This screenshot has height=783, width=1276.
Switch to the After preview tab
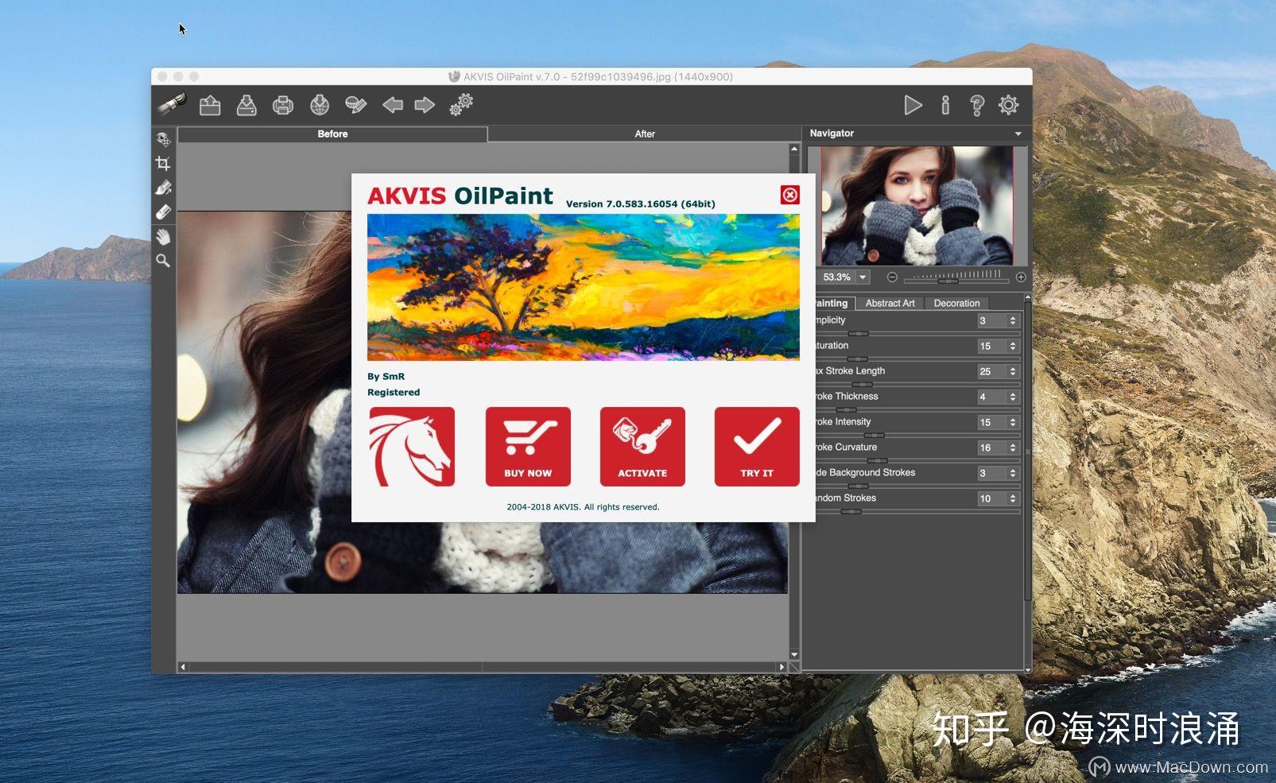pyautogui.click(x=644, y=134)
